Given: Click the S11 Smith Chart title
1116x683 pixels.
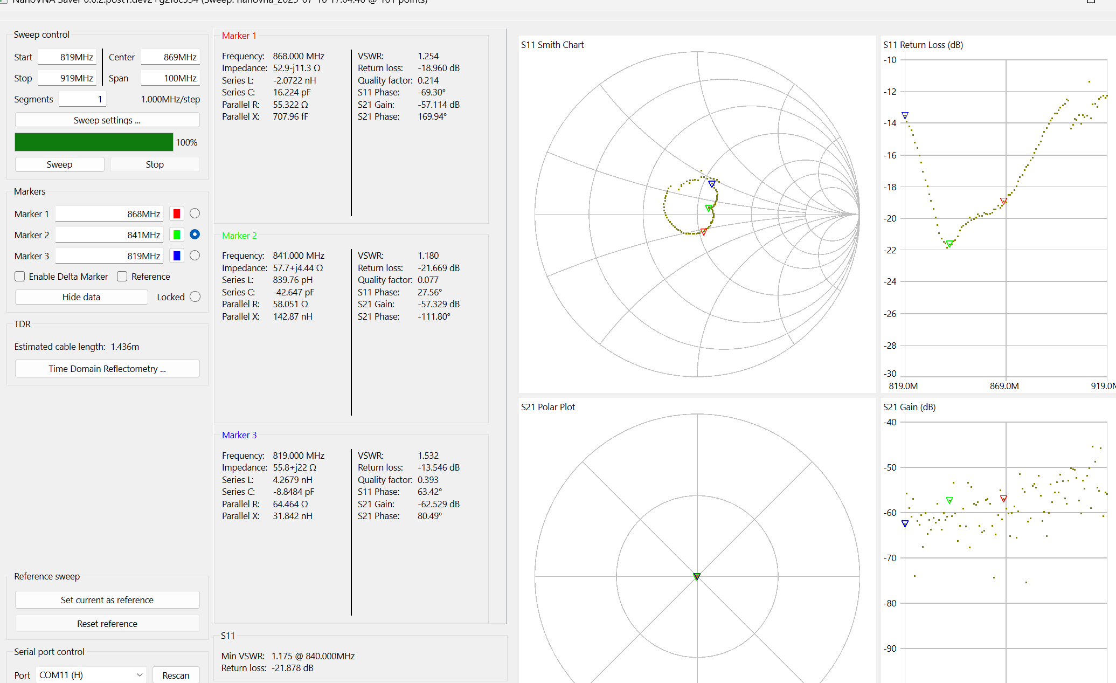Looking at the screenshot, I should tap(552, 45).
